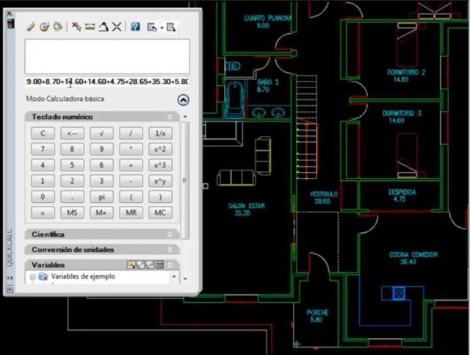Collapse the Teclado numérico section
The width and height of the screenshot is (470, 355).
[x=170, y=117]
